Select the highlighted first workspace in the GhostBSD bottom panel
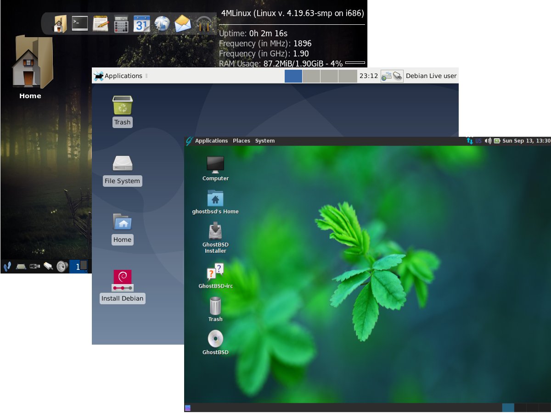551x413 pixels. coord(508,407)
